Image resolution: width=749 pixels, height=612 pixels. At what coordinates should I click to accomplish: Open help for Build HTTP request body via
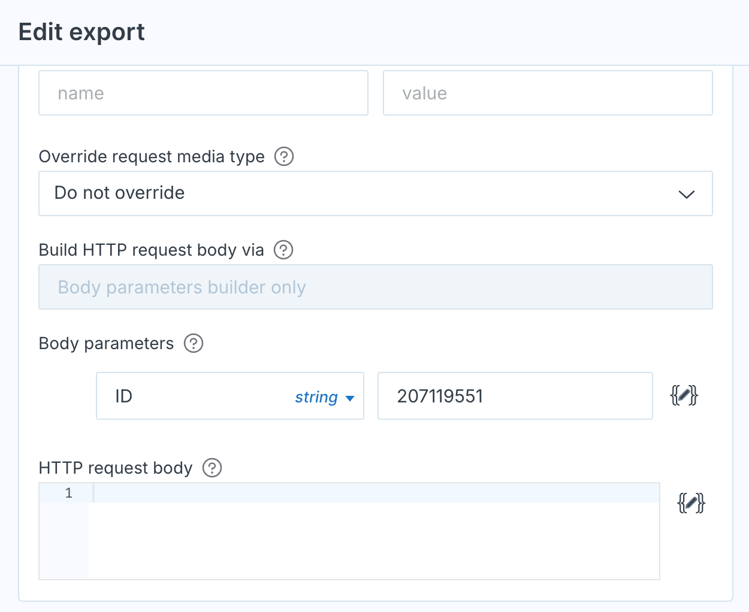pyautogui.click(x=283, y=250)
